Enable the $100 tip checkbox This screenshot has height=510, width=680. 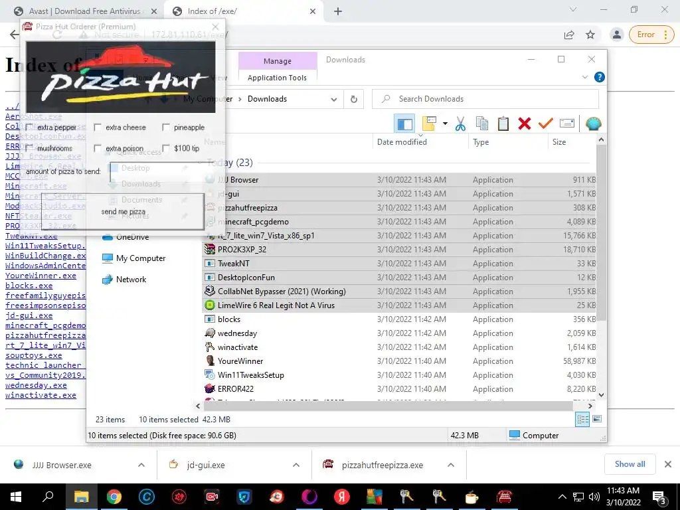pyautogui.click(x=165, y=148)
